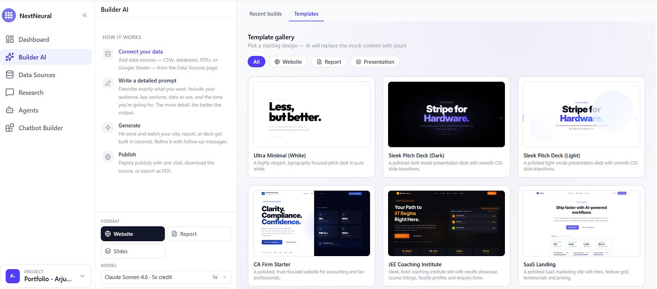The image size is (657, 289).
Task: Choose the Website format option
Action: (133, 234)
